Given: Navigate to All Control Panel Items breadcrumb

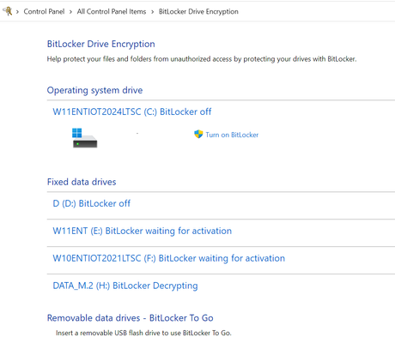Looking at the screenshot, I should [112, 11].
